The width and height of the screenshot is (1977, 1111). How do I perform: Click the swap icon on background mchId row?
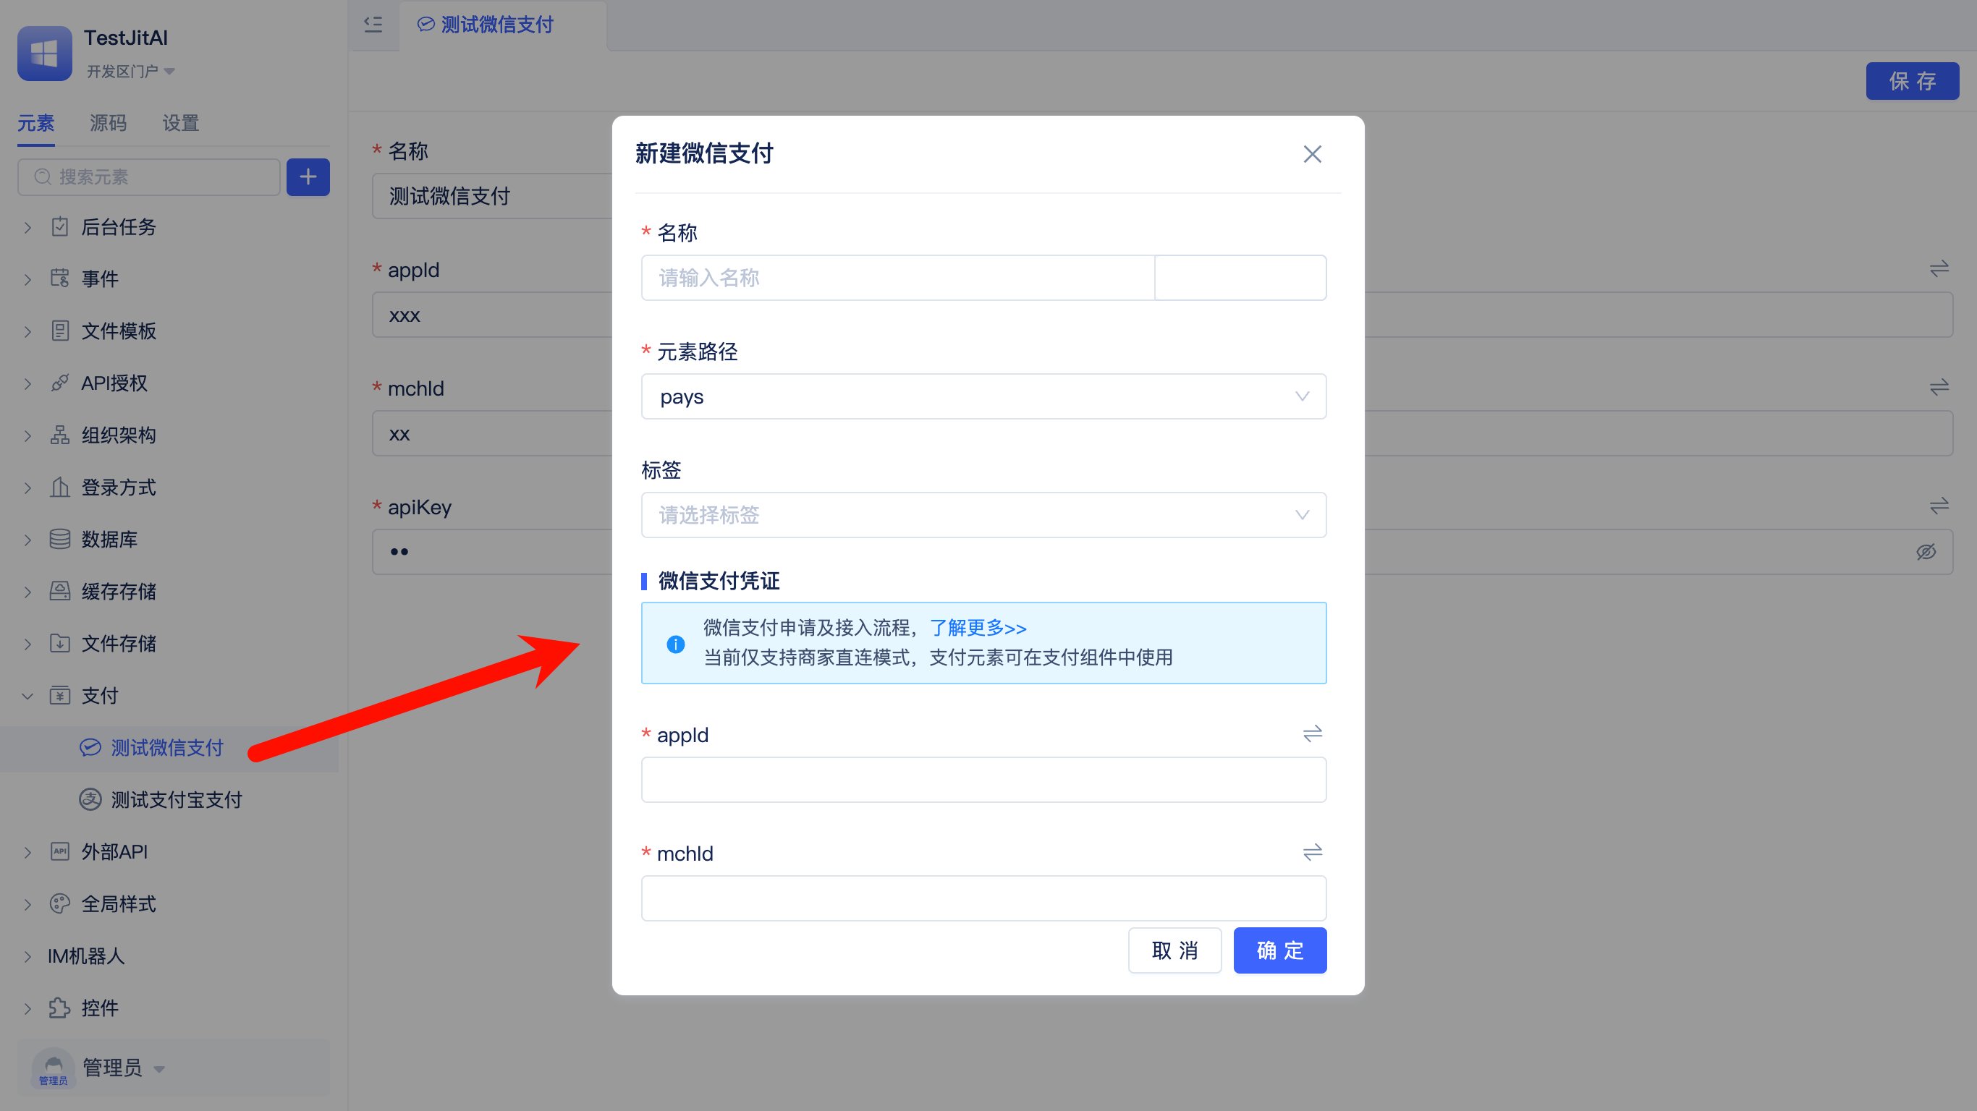tap(1939, 388)
